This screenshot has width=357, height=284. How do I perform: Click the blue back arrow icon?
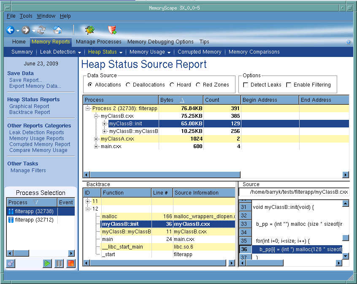coord(10,30)
